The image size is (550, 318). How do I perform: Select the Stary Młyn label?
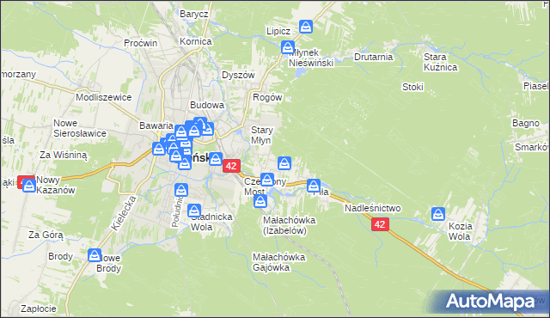pyautogui.click(x=262, y=135)
